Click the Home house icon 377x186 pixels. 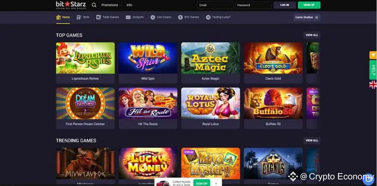click(58, 17)
